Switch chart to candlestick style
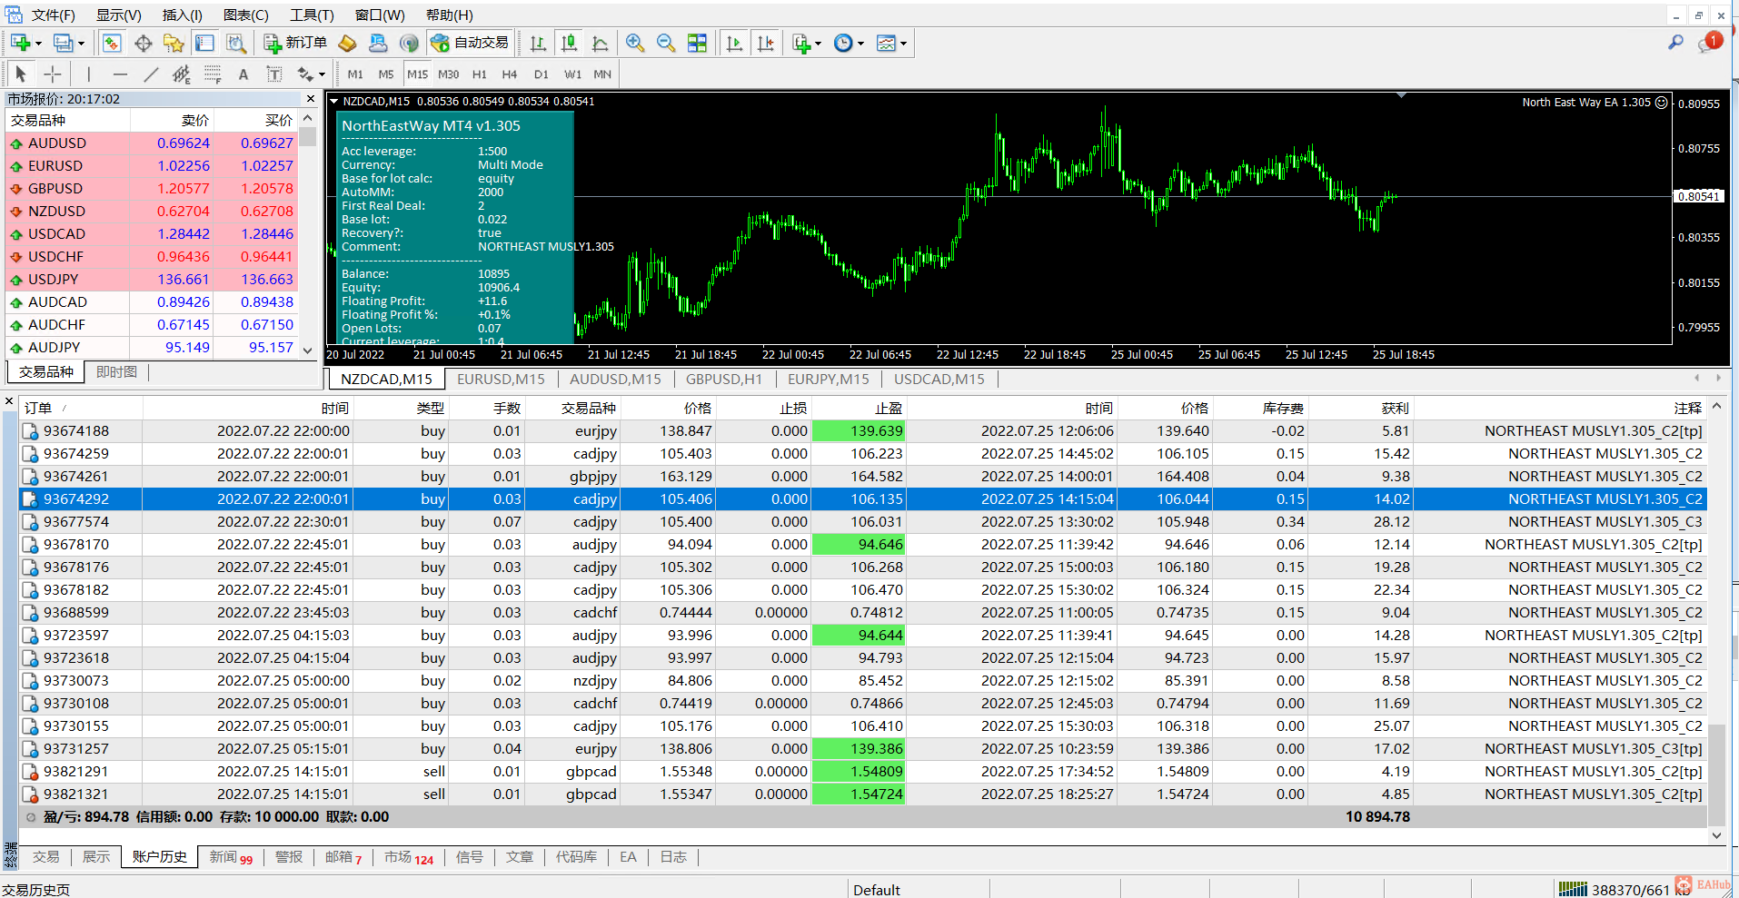The height and width of the screenshot is (898, 1739). point(569,43)
